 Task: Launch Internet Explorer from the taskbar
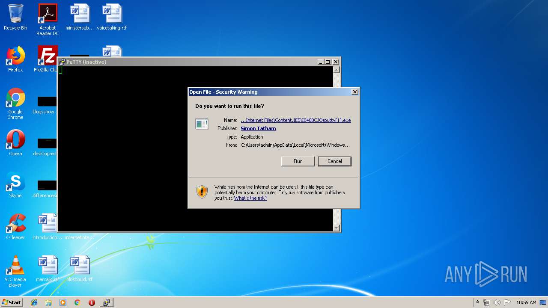(34, 302)
